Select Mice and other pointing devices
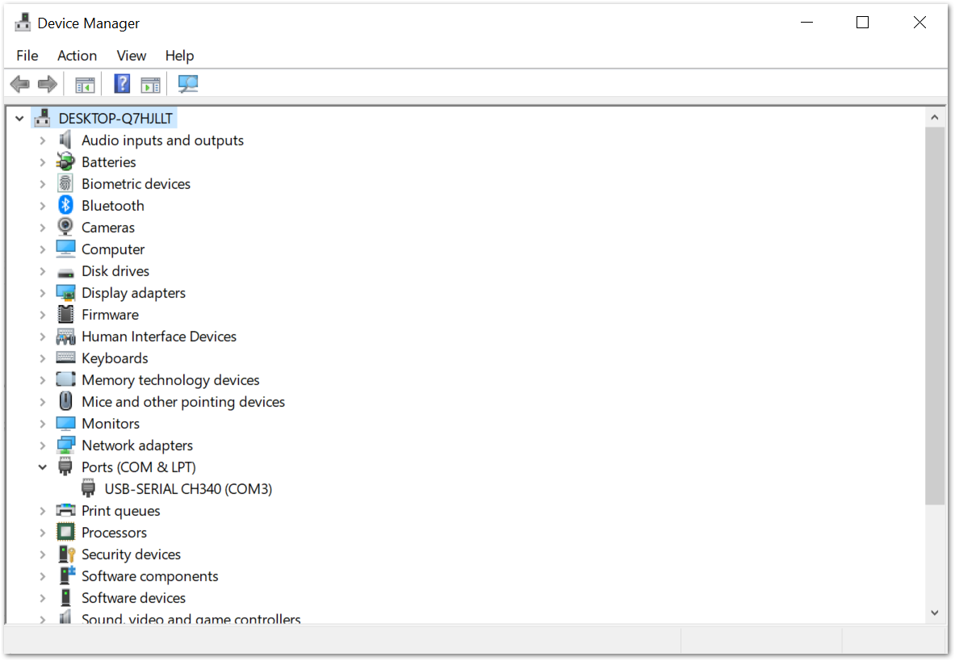The height and width of the screenshot is (661, 955). click(x=182, y=402)
